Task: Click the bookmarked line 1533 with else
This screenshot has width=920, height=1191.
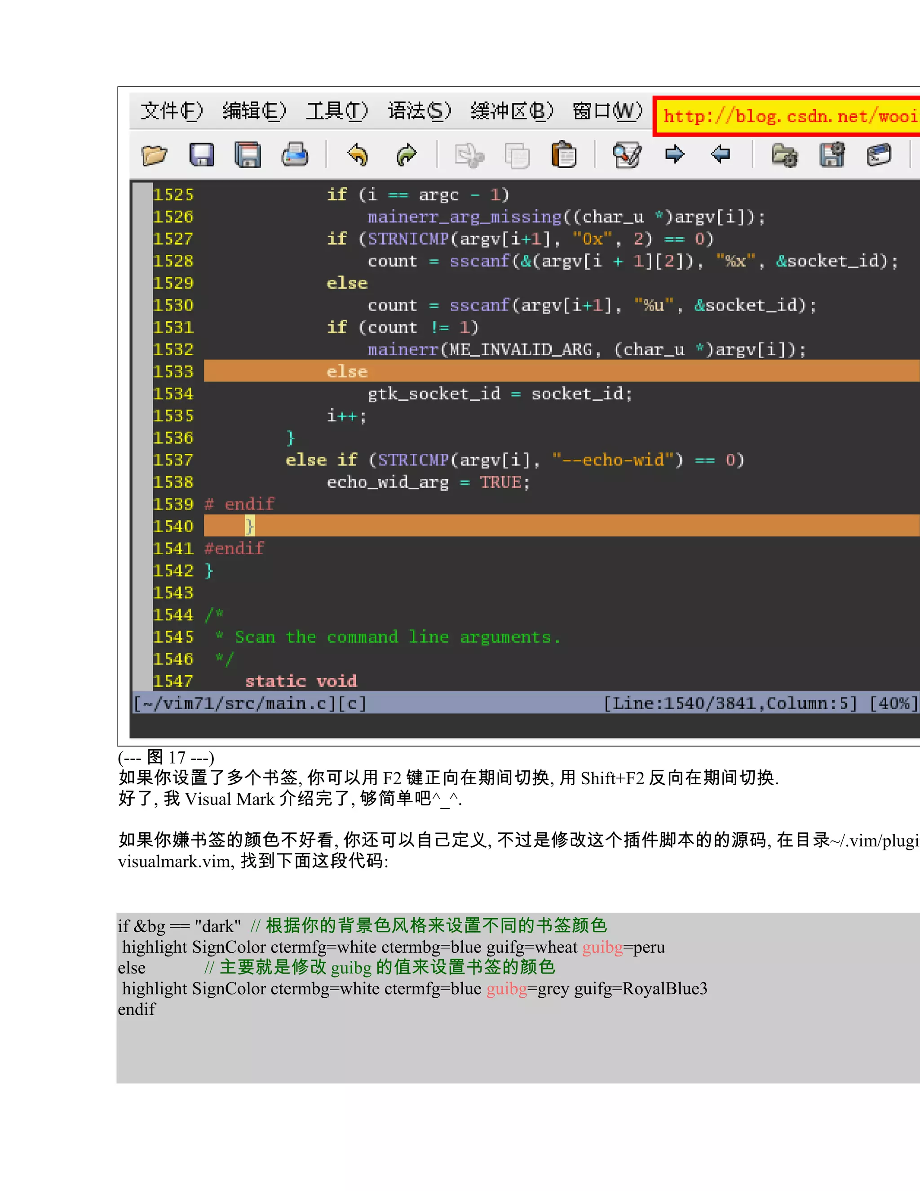Action: 562,371
